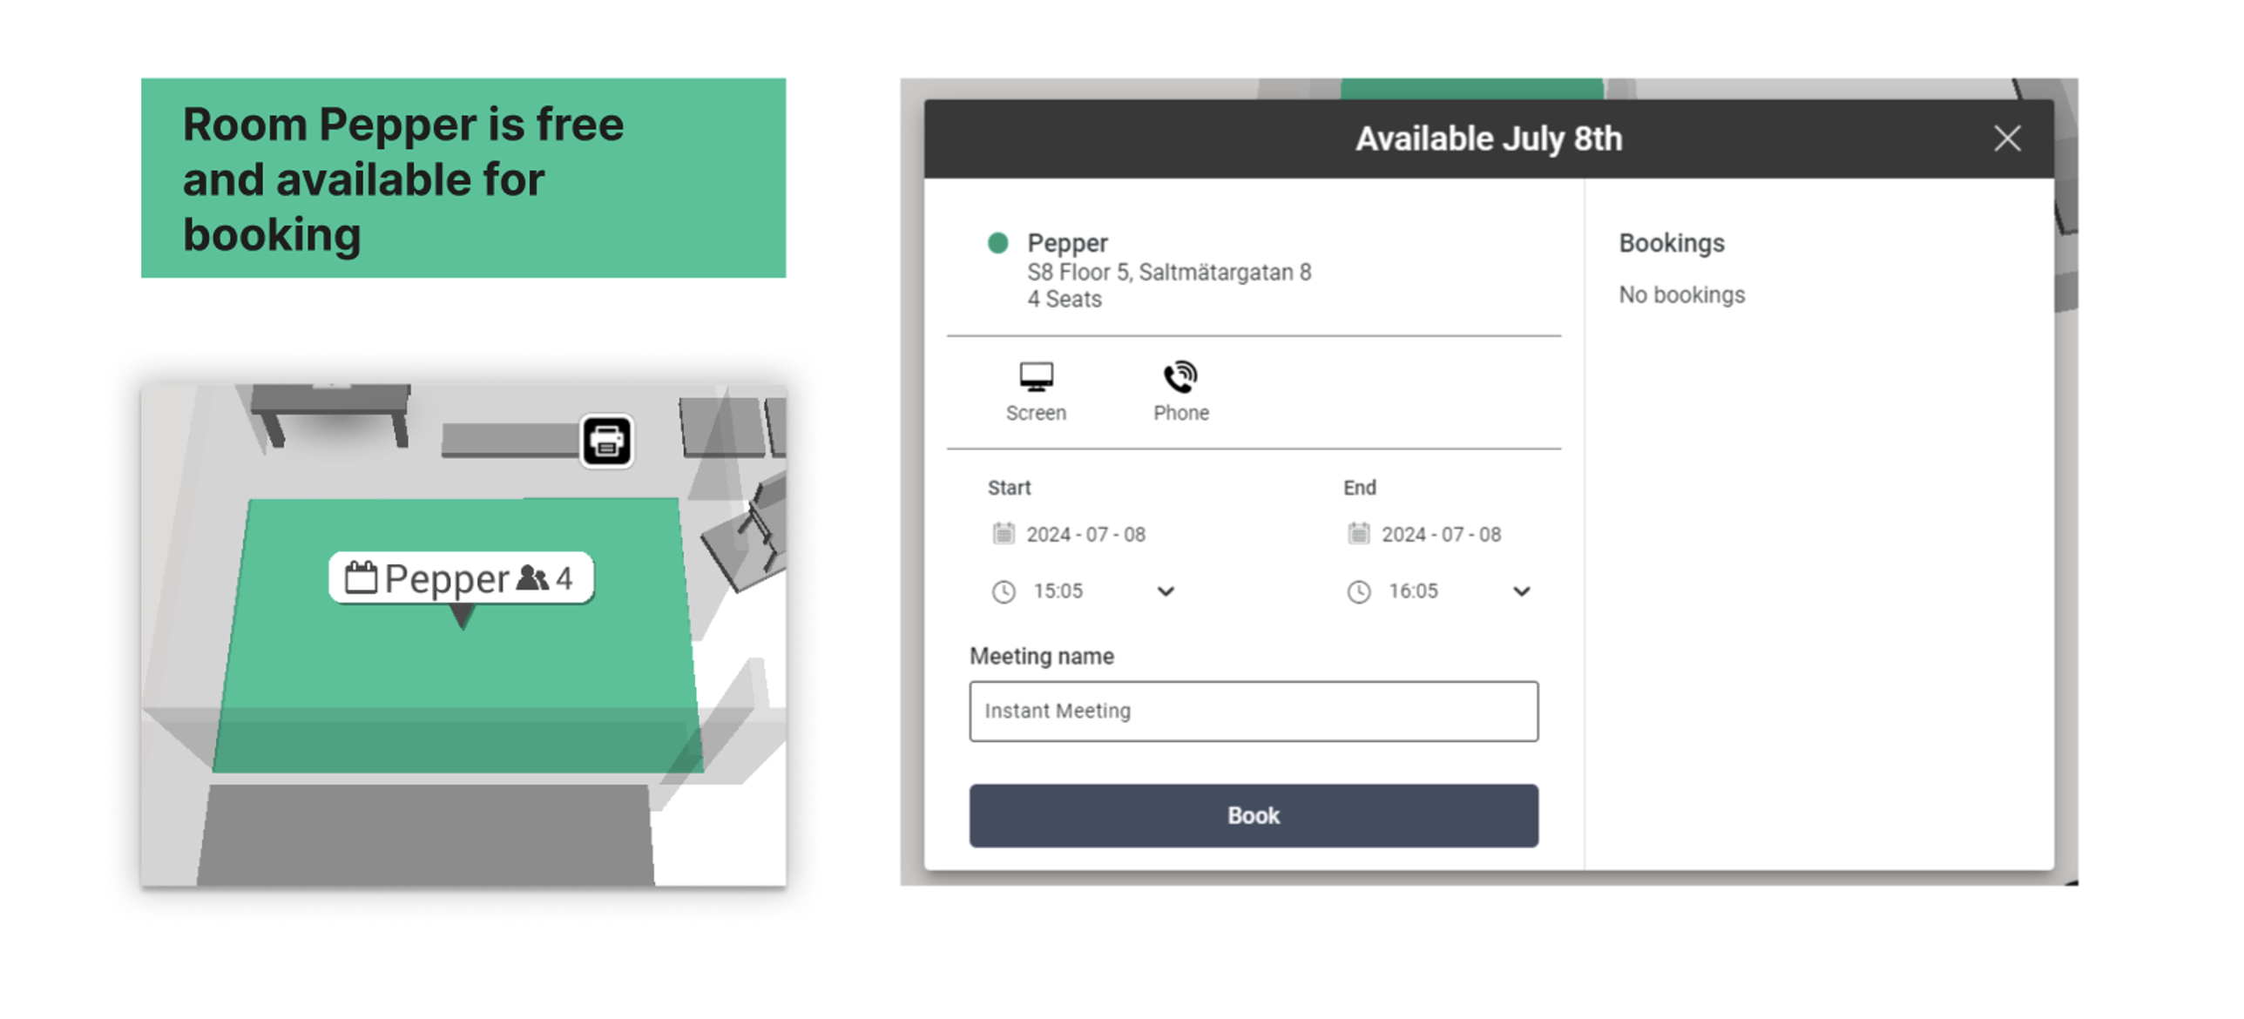The height and width of the screenshot is (1019, 2244).
Task: Click the End date calendar icon
Action: [1358, 533]
